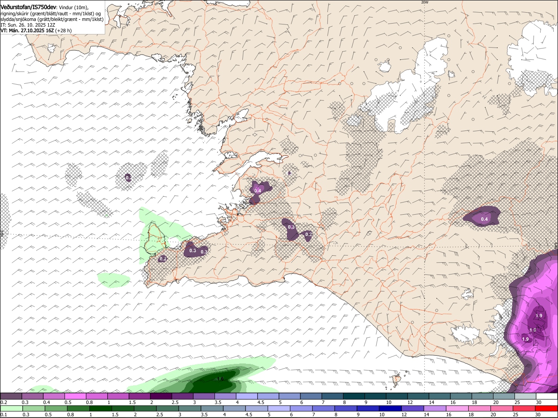Pick the lilac 14 swatch in the lower rain scale

coord(435,408)
